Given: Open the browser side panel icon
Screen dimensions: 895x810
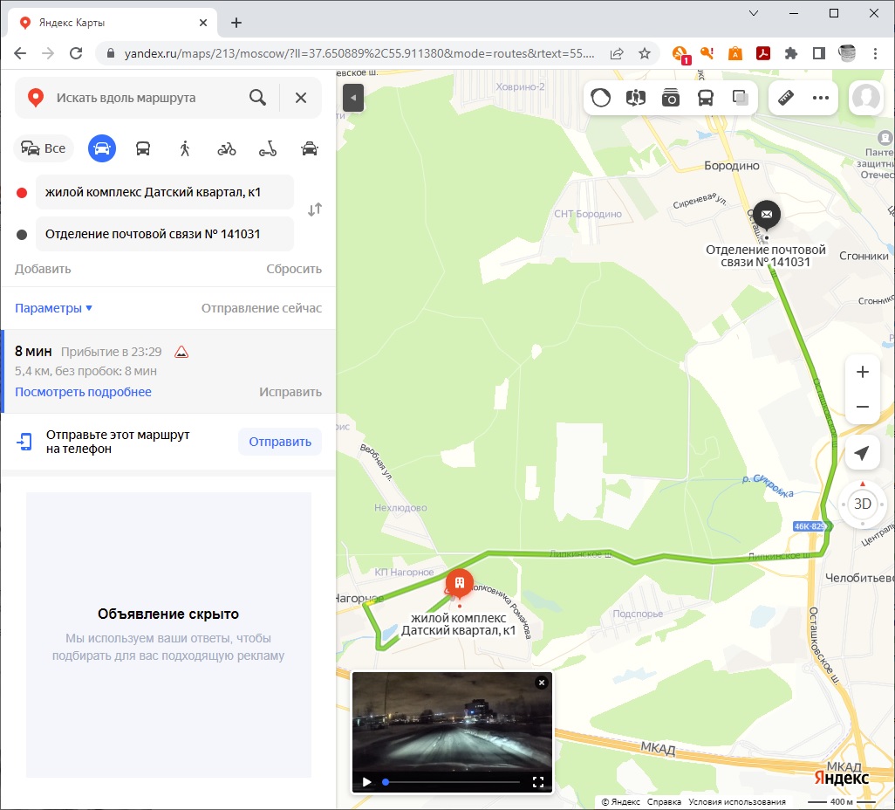Looking at the screenshot, I should point(818,54).
